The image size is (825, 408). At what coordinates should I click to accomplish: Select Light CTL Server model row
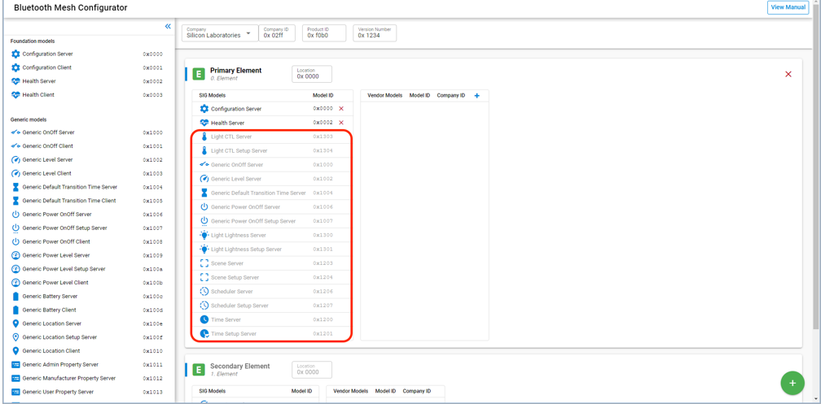231,137
